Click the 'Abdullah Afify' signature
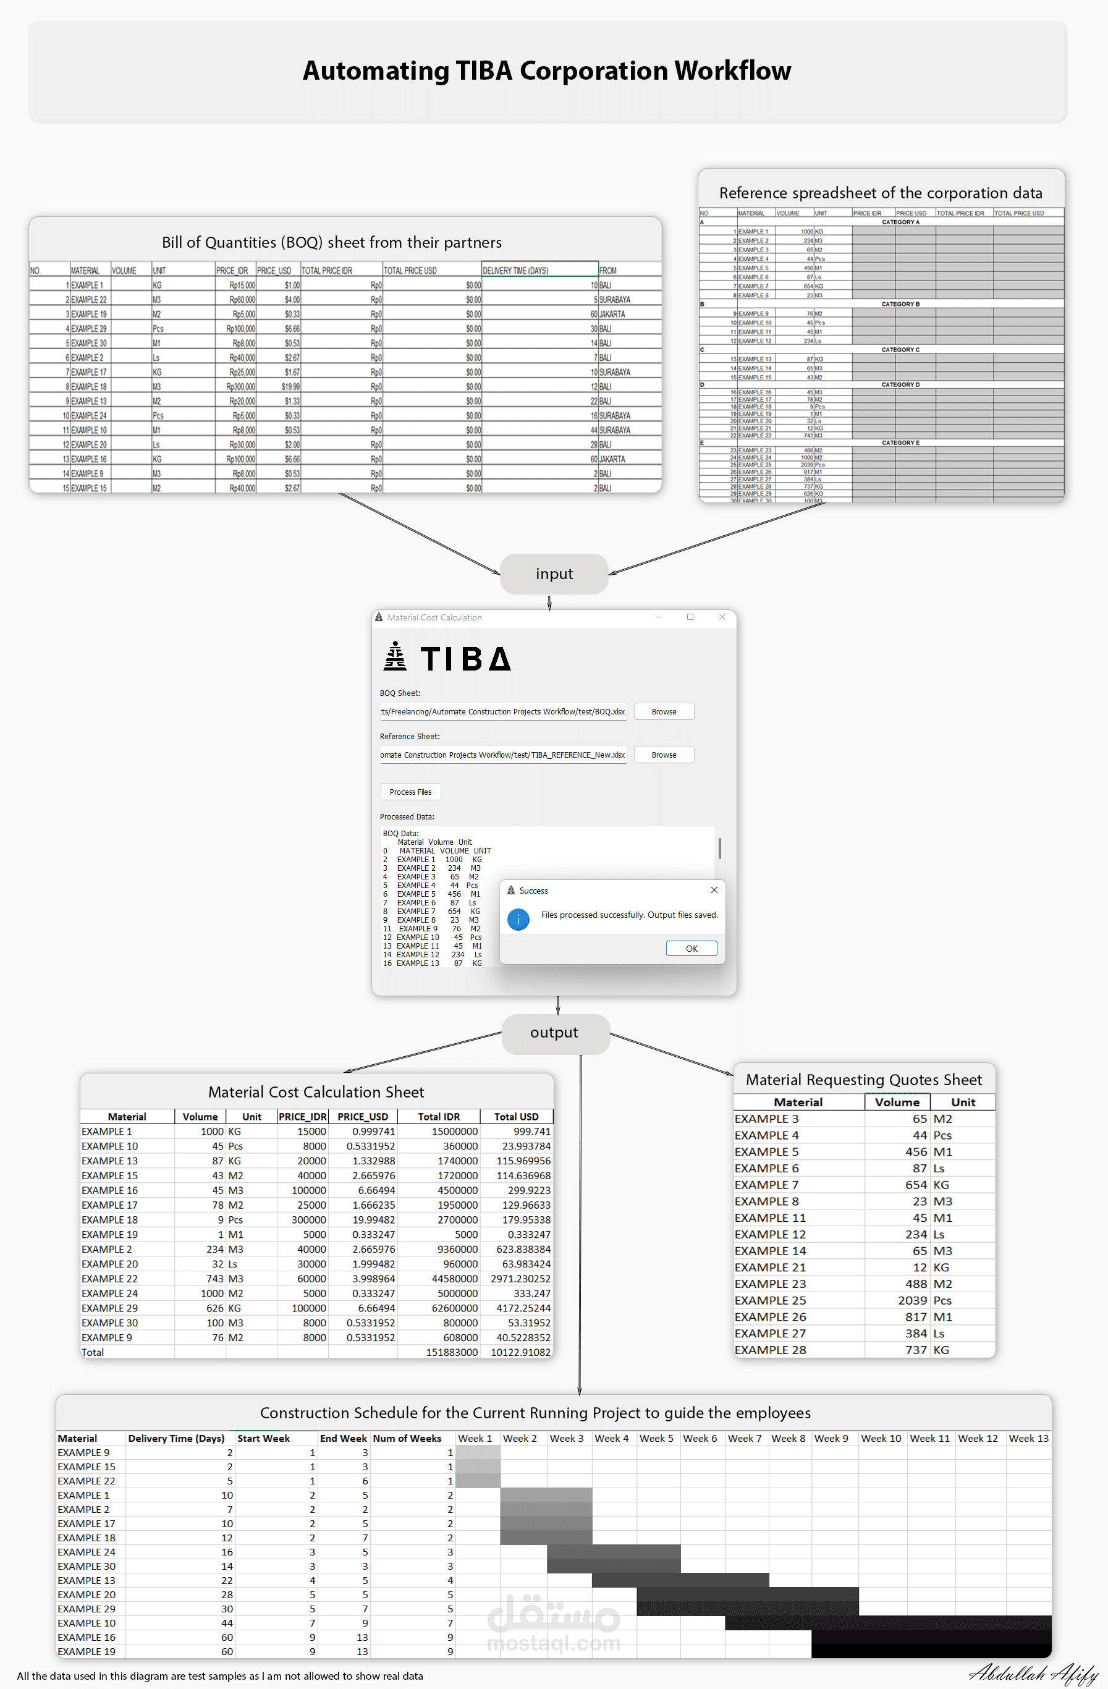 click(x=1033, y=1674)
